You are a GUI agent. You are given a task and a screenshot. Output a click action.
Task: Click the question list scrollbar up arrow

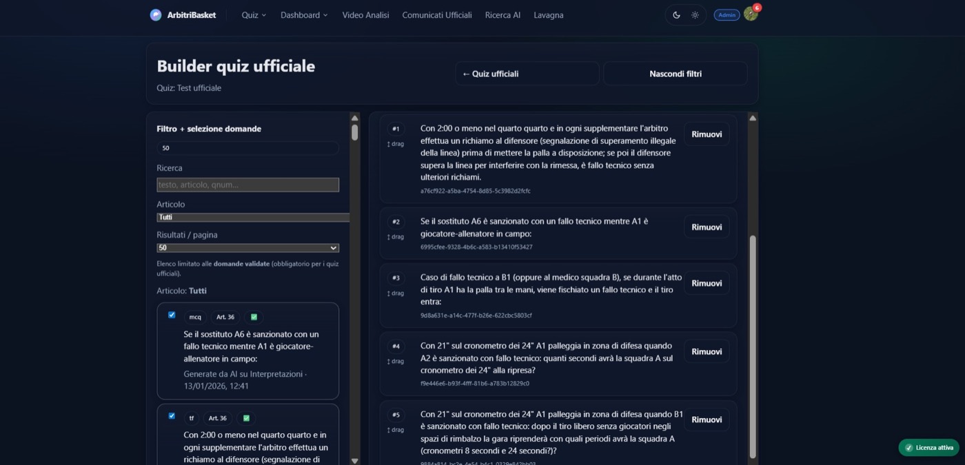753,118
